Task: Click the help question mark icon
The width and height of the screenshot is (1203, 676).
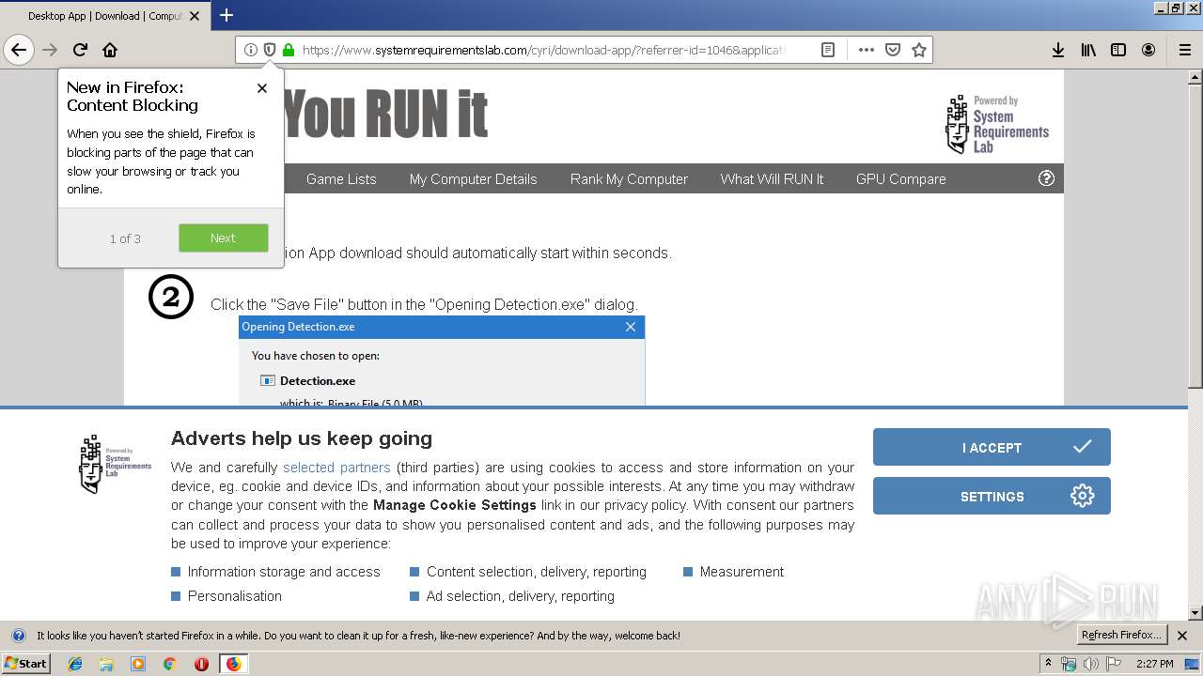Action: click(1046, 178)
